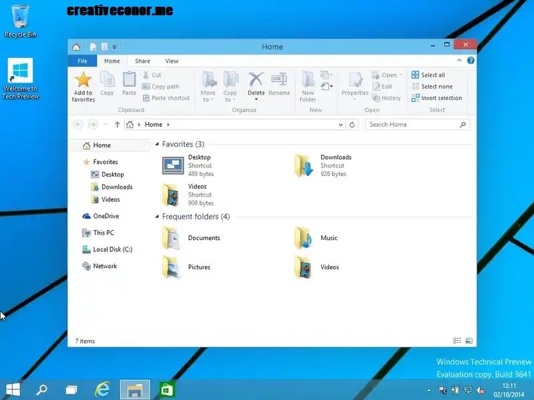Click the Select all command

(428, 75)
